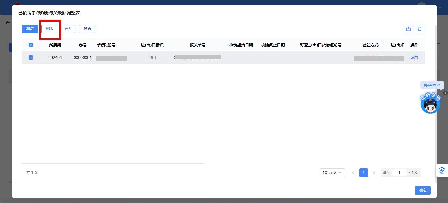Click the 跳至 page number input field

[x=399, y=172]
